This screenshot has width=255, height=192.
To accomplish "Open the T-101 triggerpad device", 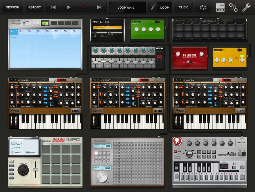I will (x=45, y=44).
